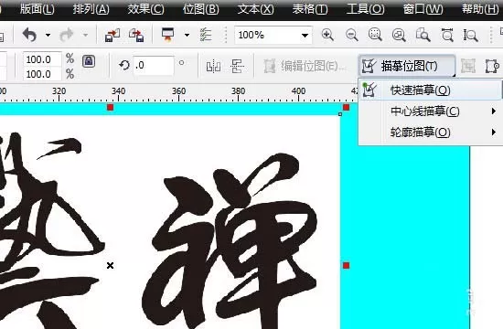Screen dimensions: 503x329
Task: Click the upper 100.0 scale field
Action: click(x=42, y=59)
